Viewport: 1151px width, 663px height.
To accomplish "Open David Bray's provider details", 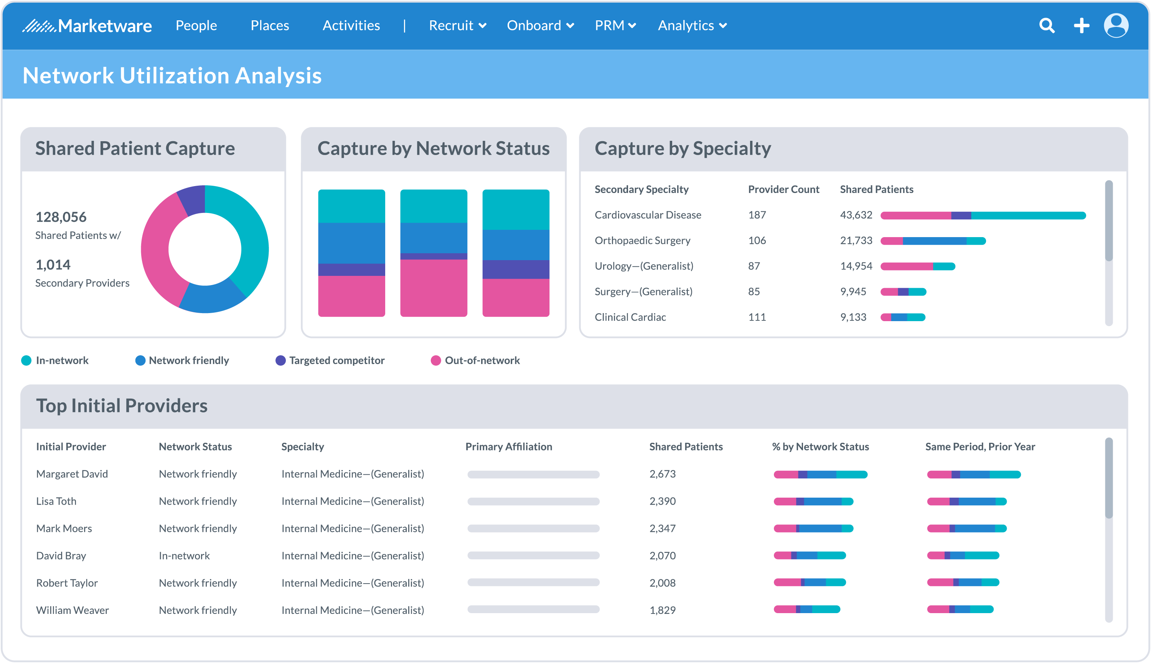I will coord(61,555).
